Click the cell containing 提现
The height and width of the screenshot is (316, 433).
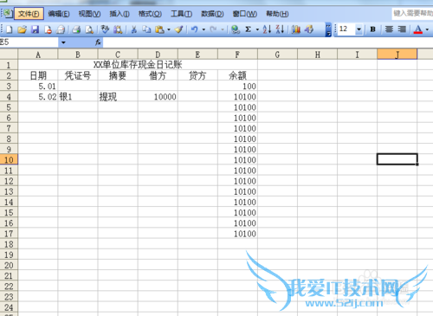coord(118,97)
